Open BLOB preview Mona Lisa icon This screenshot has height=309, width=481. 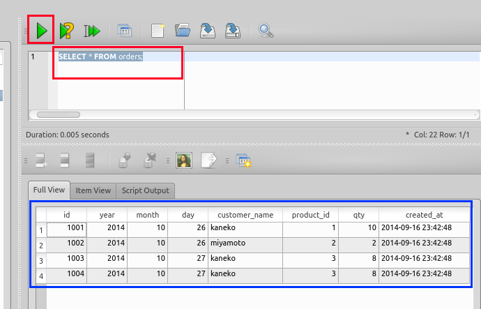pos(184,160)
